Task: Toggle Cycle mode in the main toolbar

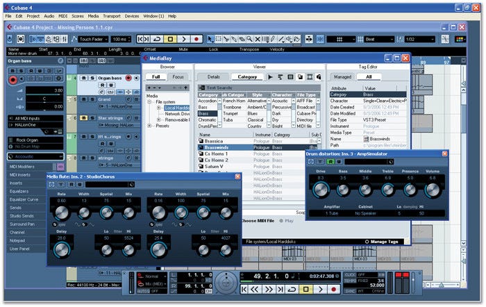Action: 157,39
